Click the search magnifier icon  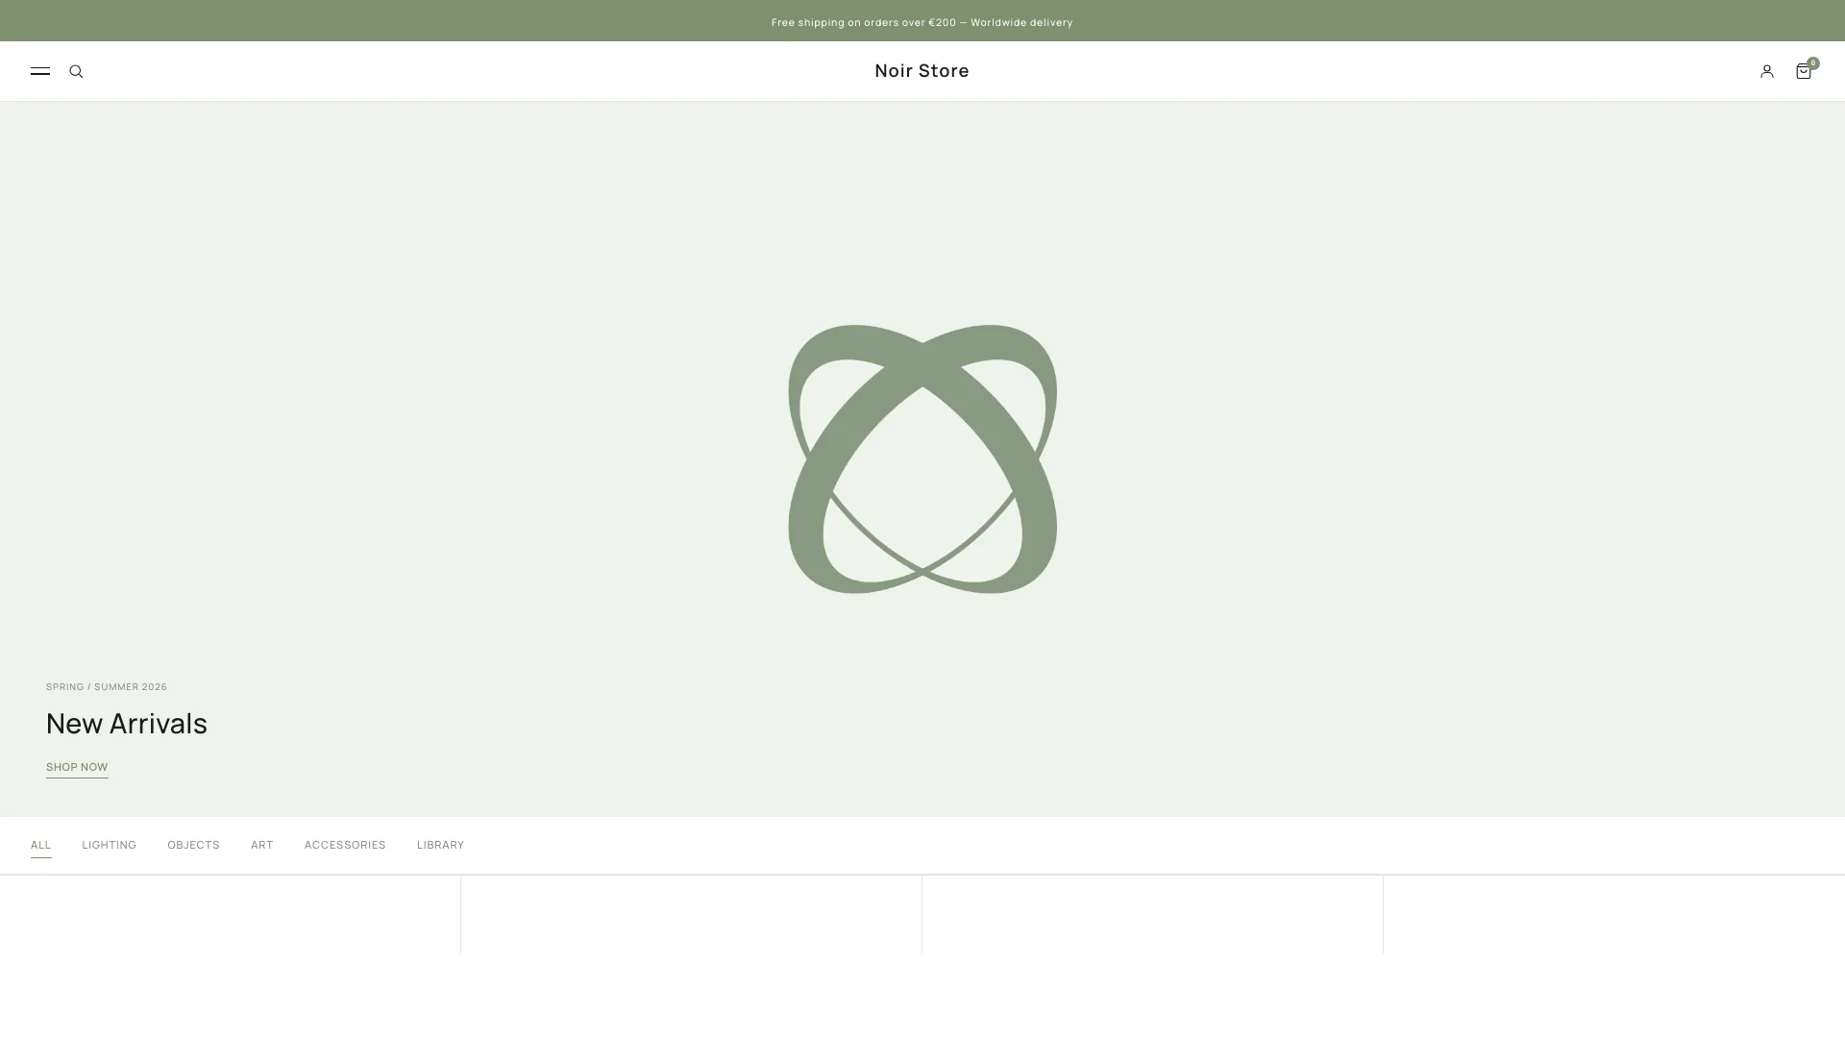(x=76, y=71)
